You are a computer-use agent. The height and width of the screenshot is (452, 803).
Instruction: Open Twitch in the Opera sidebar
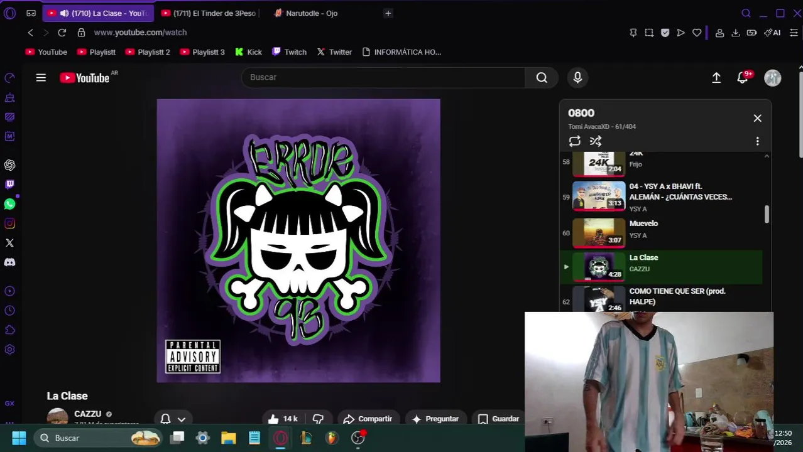9,185
